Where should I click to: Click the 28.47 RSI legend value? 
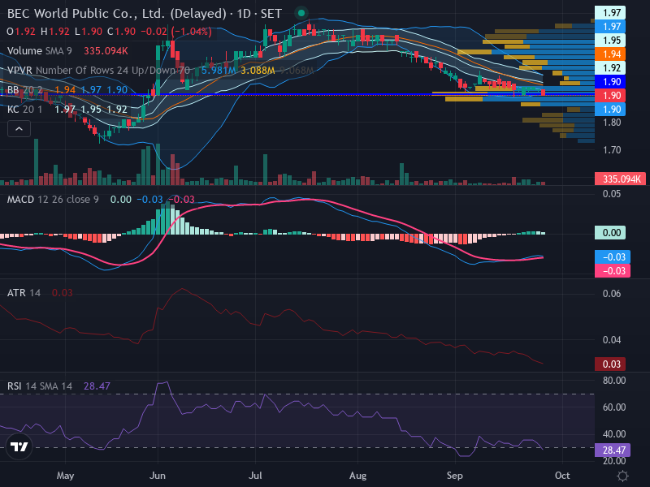tap(97, 386)
